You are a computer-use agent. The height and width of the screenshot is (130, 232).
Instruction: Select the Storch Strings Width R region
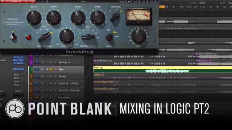point(163,91)
